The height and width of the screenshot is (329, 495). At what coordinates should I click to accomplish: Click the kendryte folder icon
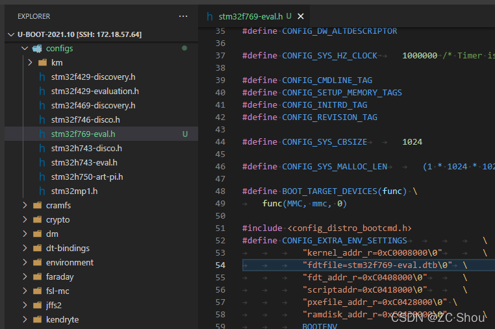[x=37, y=319]
